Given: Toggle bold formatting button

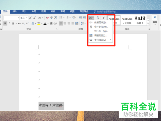Looking at the screenshot, I should coord(5,23).
